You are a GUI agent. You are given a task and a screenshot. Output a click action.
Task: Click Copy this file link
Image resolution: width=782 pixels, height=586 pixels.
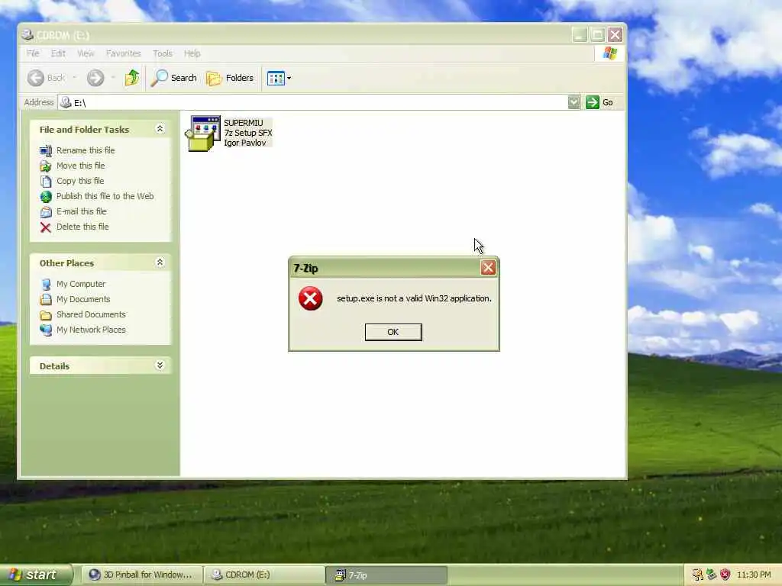click(x=80, y=181)
